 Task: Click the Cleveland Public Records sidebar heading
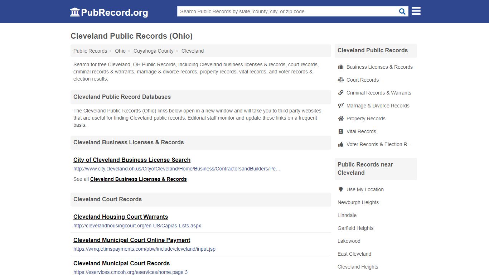[373, 50]
